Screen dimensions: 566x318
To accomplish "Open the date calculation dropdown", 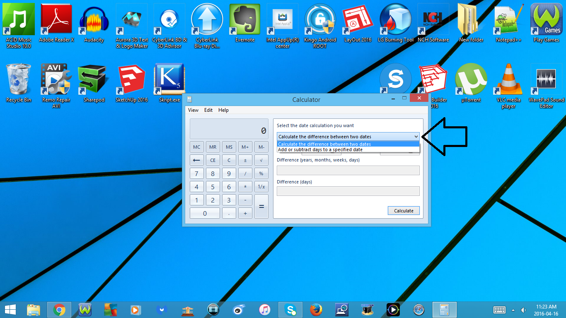I will click(x=416, y=136).
